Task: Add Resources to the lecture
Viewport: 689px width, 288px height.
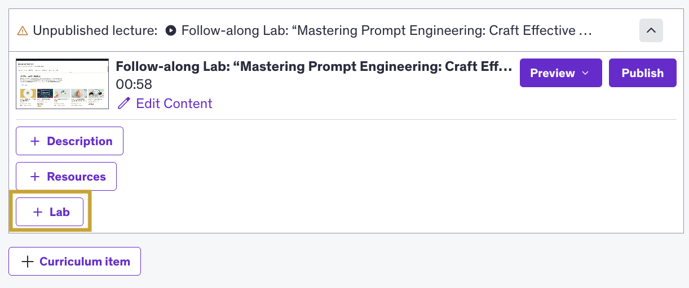Action: pyautogui.click(x=66, y=177)
